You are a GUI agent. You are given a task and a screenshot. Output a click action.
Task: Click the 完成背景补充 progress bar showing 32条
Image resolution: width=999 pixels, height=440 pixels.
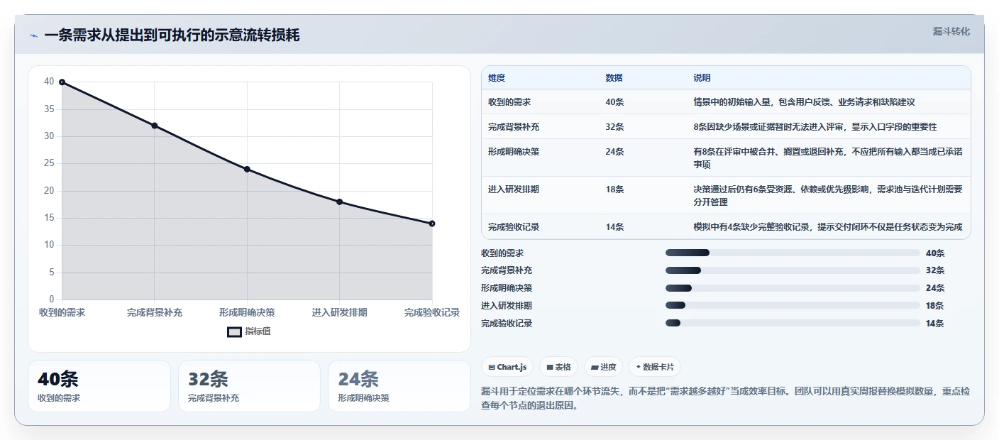793,270
